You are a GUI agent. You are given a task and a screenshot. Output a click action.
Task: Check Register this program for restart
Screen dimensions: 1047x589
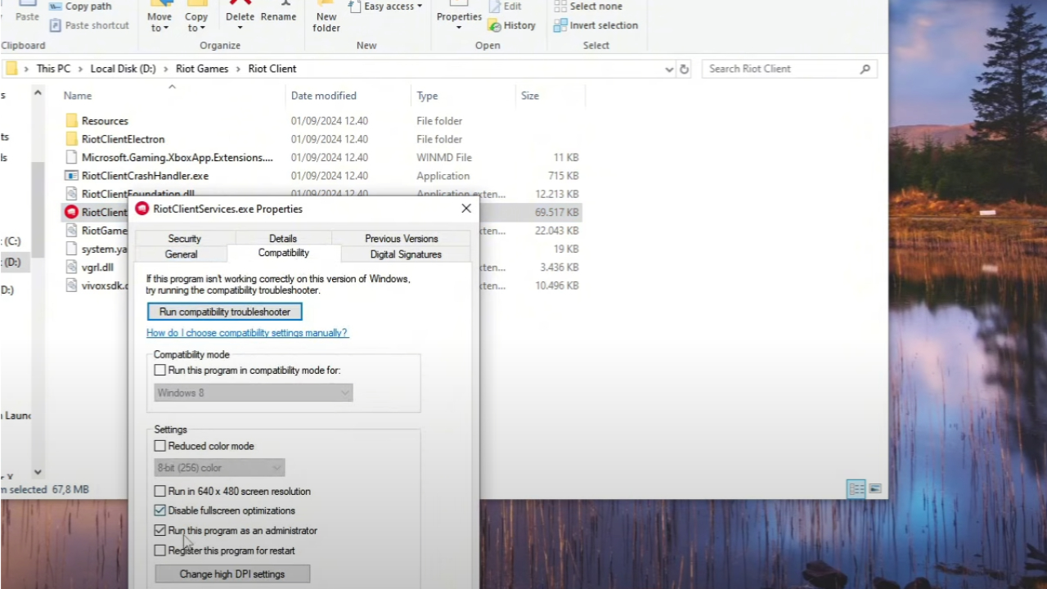[x=160, y=551]
